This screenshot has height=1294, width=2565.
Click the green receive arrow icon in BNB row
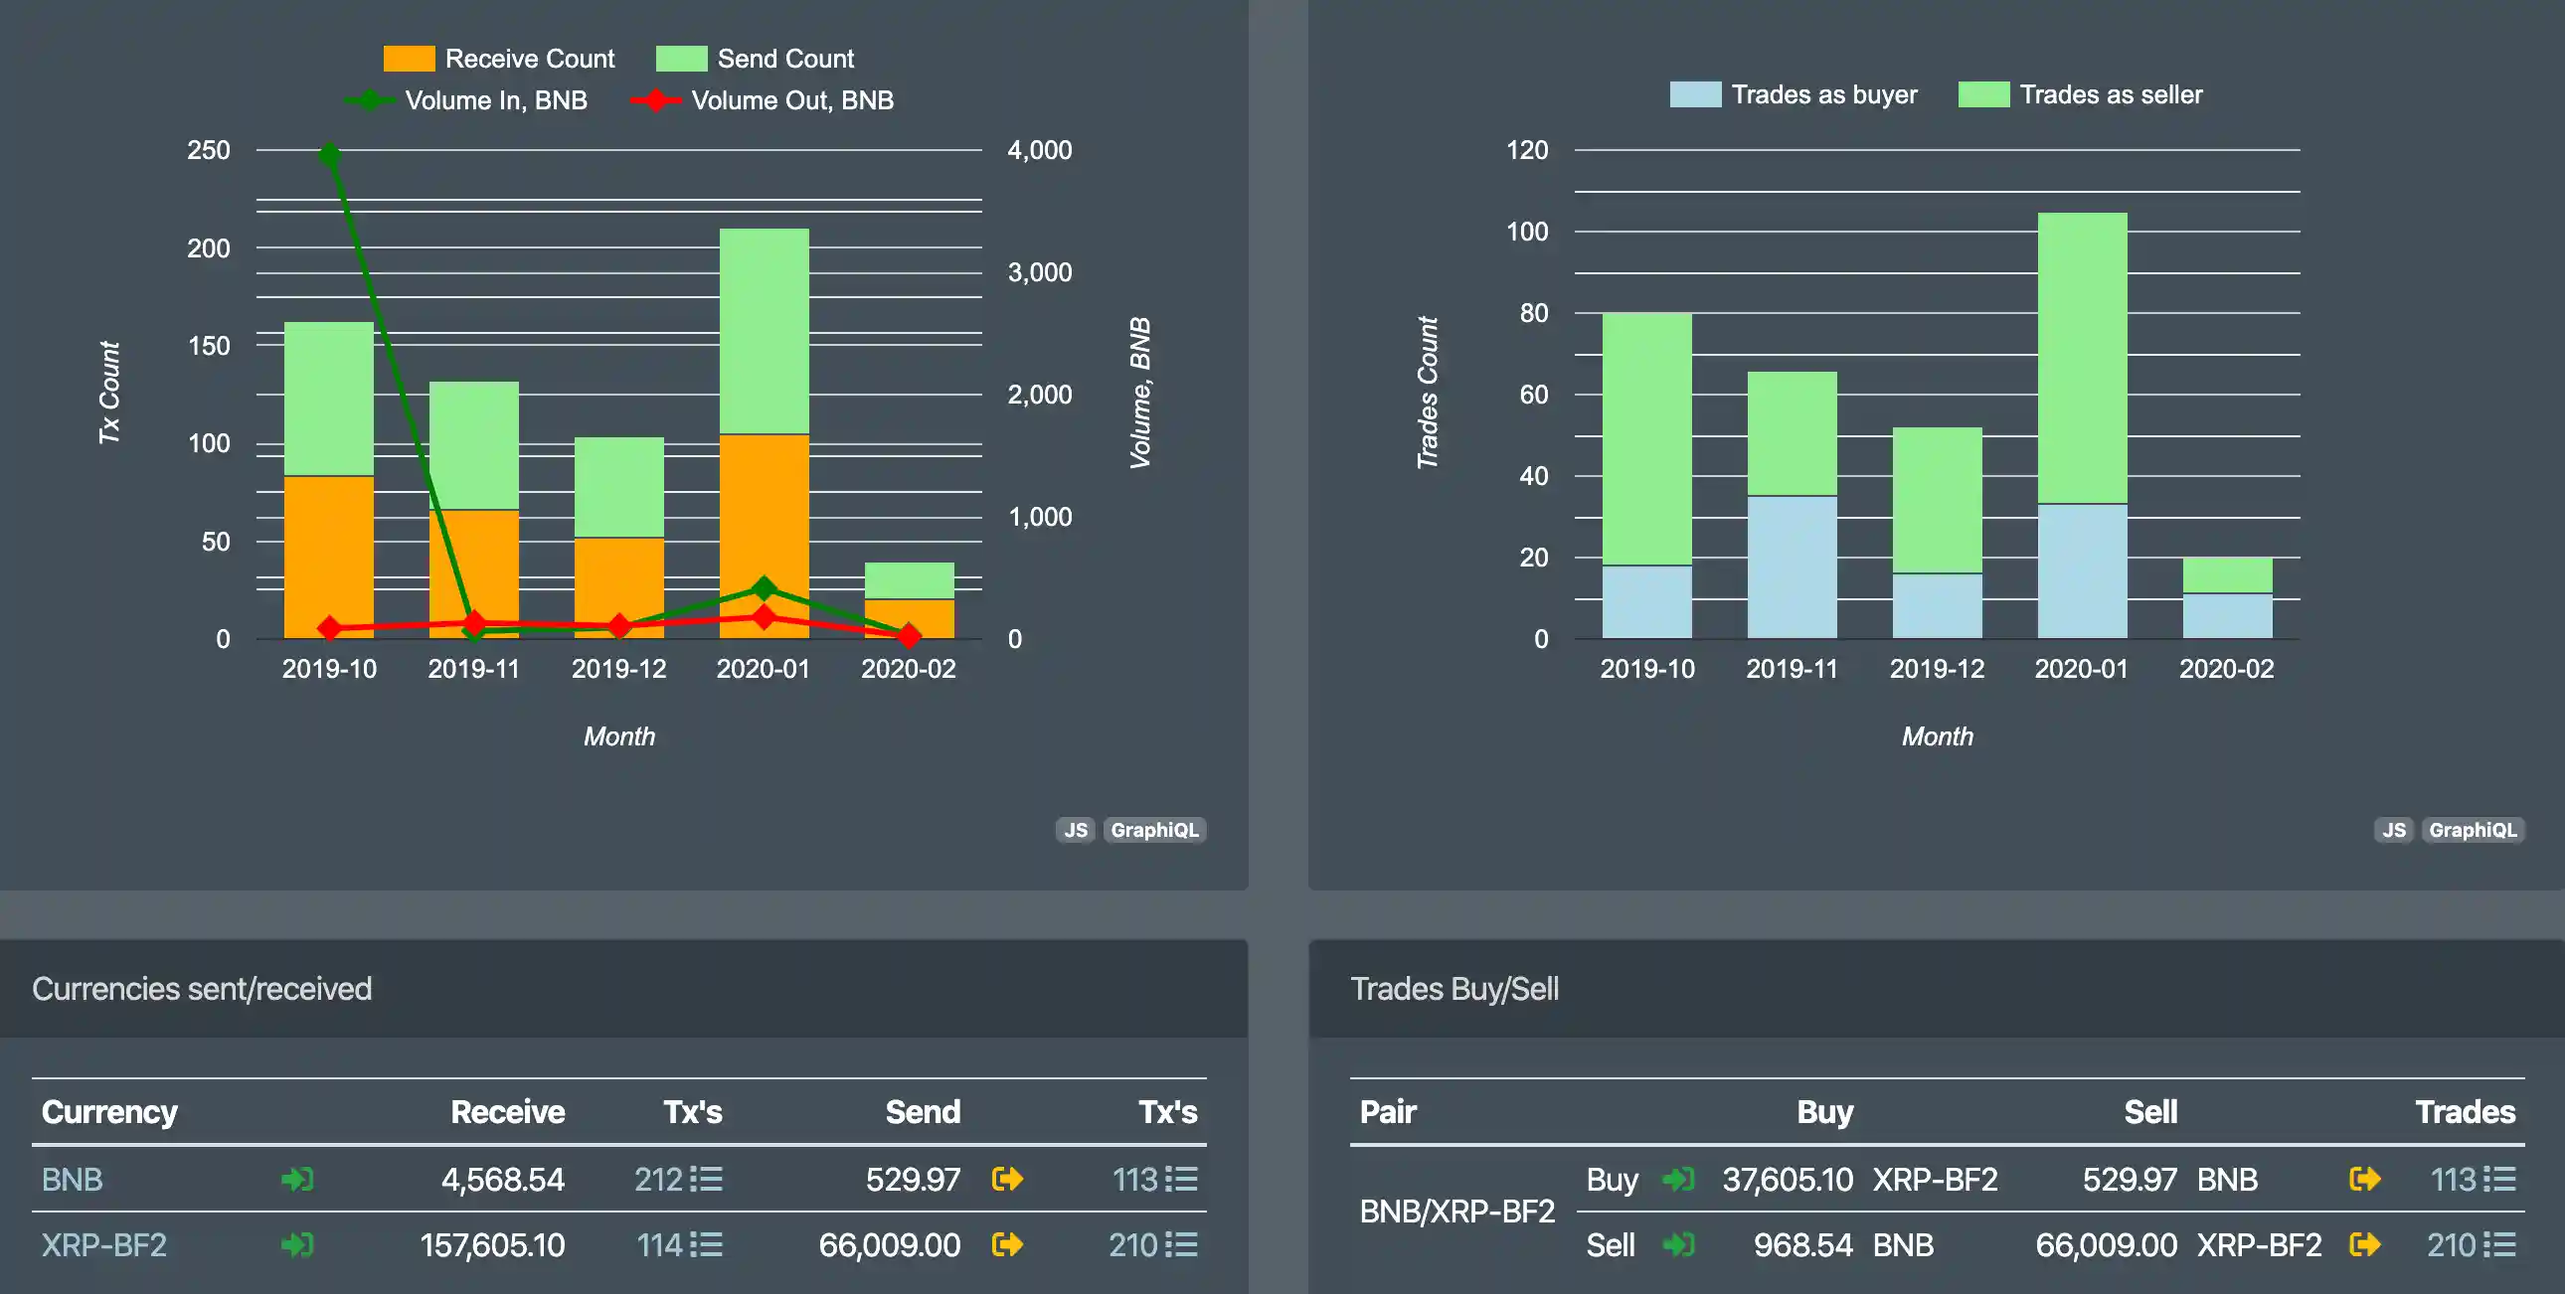[x=296, y=1180]
